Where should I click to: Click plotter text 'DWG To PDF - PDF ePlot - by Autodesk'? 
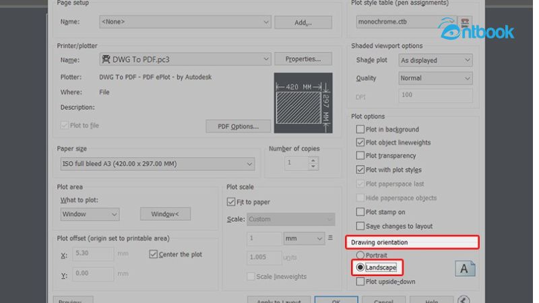[156, 77]
